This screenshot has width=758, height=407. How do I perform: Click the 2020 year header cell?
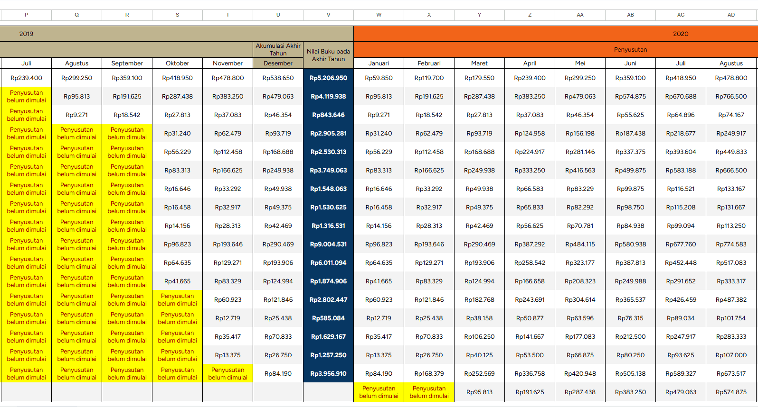556,34
